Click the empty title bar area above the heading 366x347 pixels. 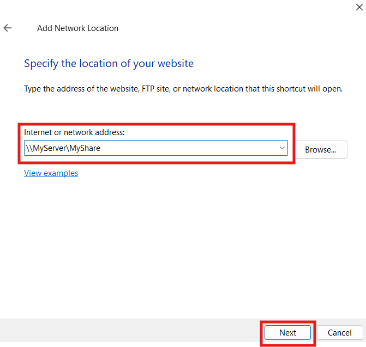218,28
